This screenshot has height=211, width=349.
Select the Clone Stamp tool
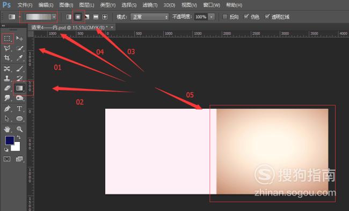coord(7,78)
